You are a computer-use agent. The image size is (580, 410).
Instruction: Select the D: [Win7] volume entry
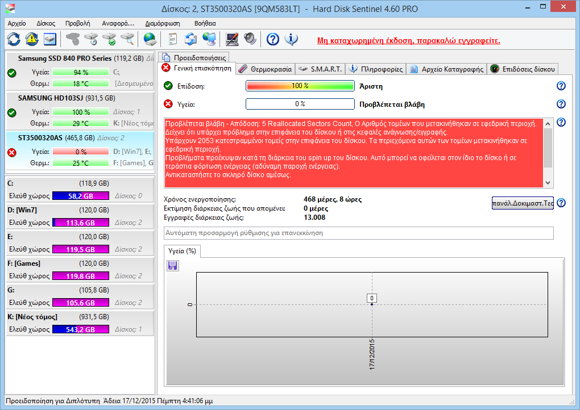click(80, 216)
